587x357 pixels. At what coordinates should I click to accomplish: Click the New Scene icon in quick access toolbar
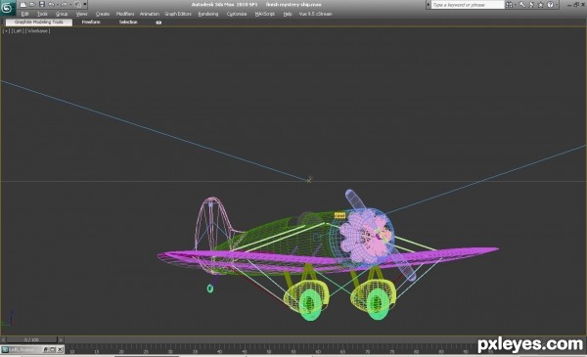point(23,5)
